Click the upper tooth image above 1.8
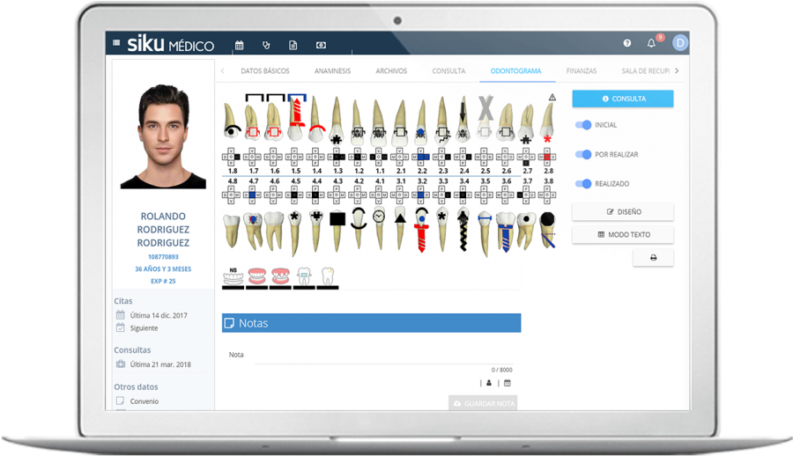Image resolution: width=793 pixels, height=456 pixels. (x=232, y=121)
